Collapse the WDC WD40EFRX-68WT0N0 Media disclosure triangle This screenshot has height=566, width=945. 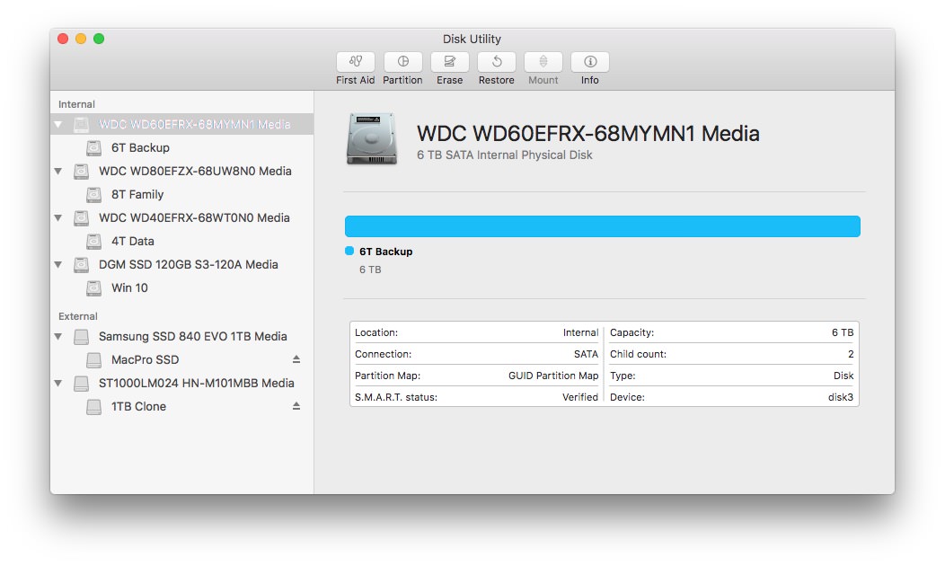(57, 217)
